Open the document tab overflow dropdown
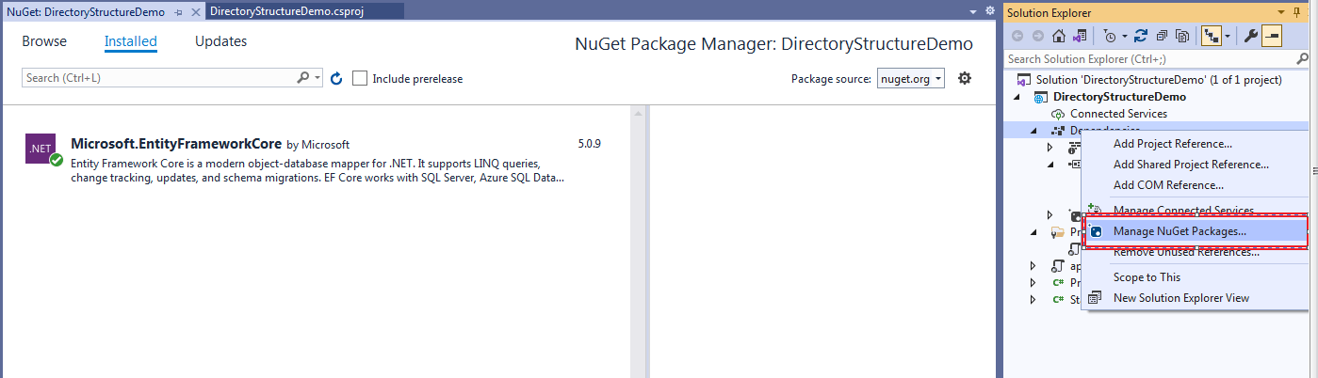Image resolution: width=1318 pixels, height=378 pixels. point(973,11)
